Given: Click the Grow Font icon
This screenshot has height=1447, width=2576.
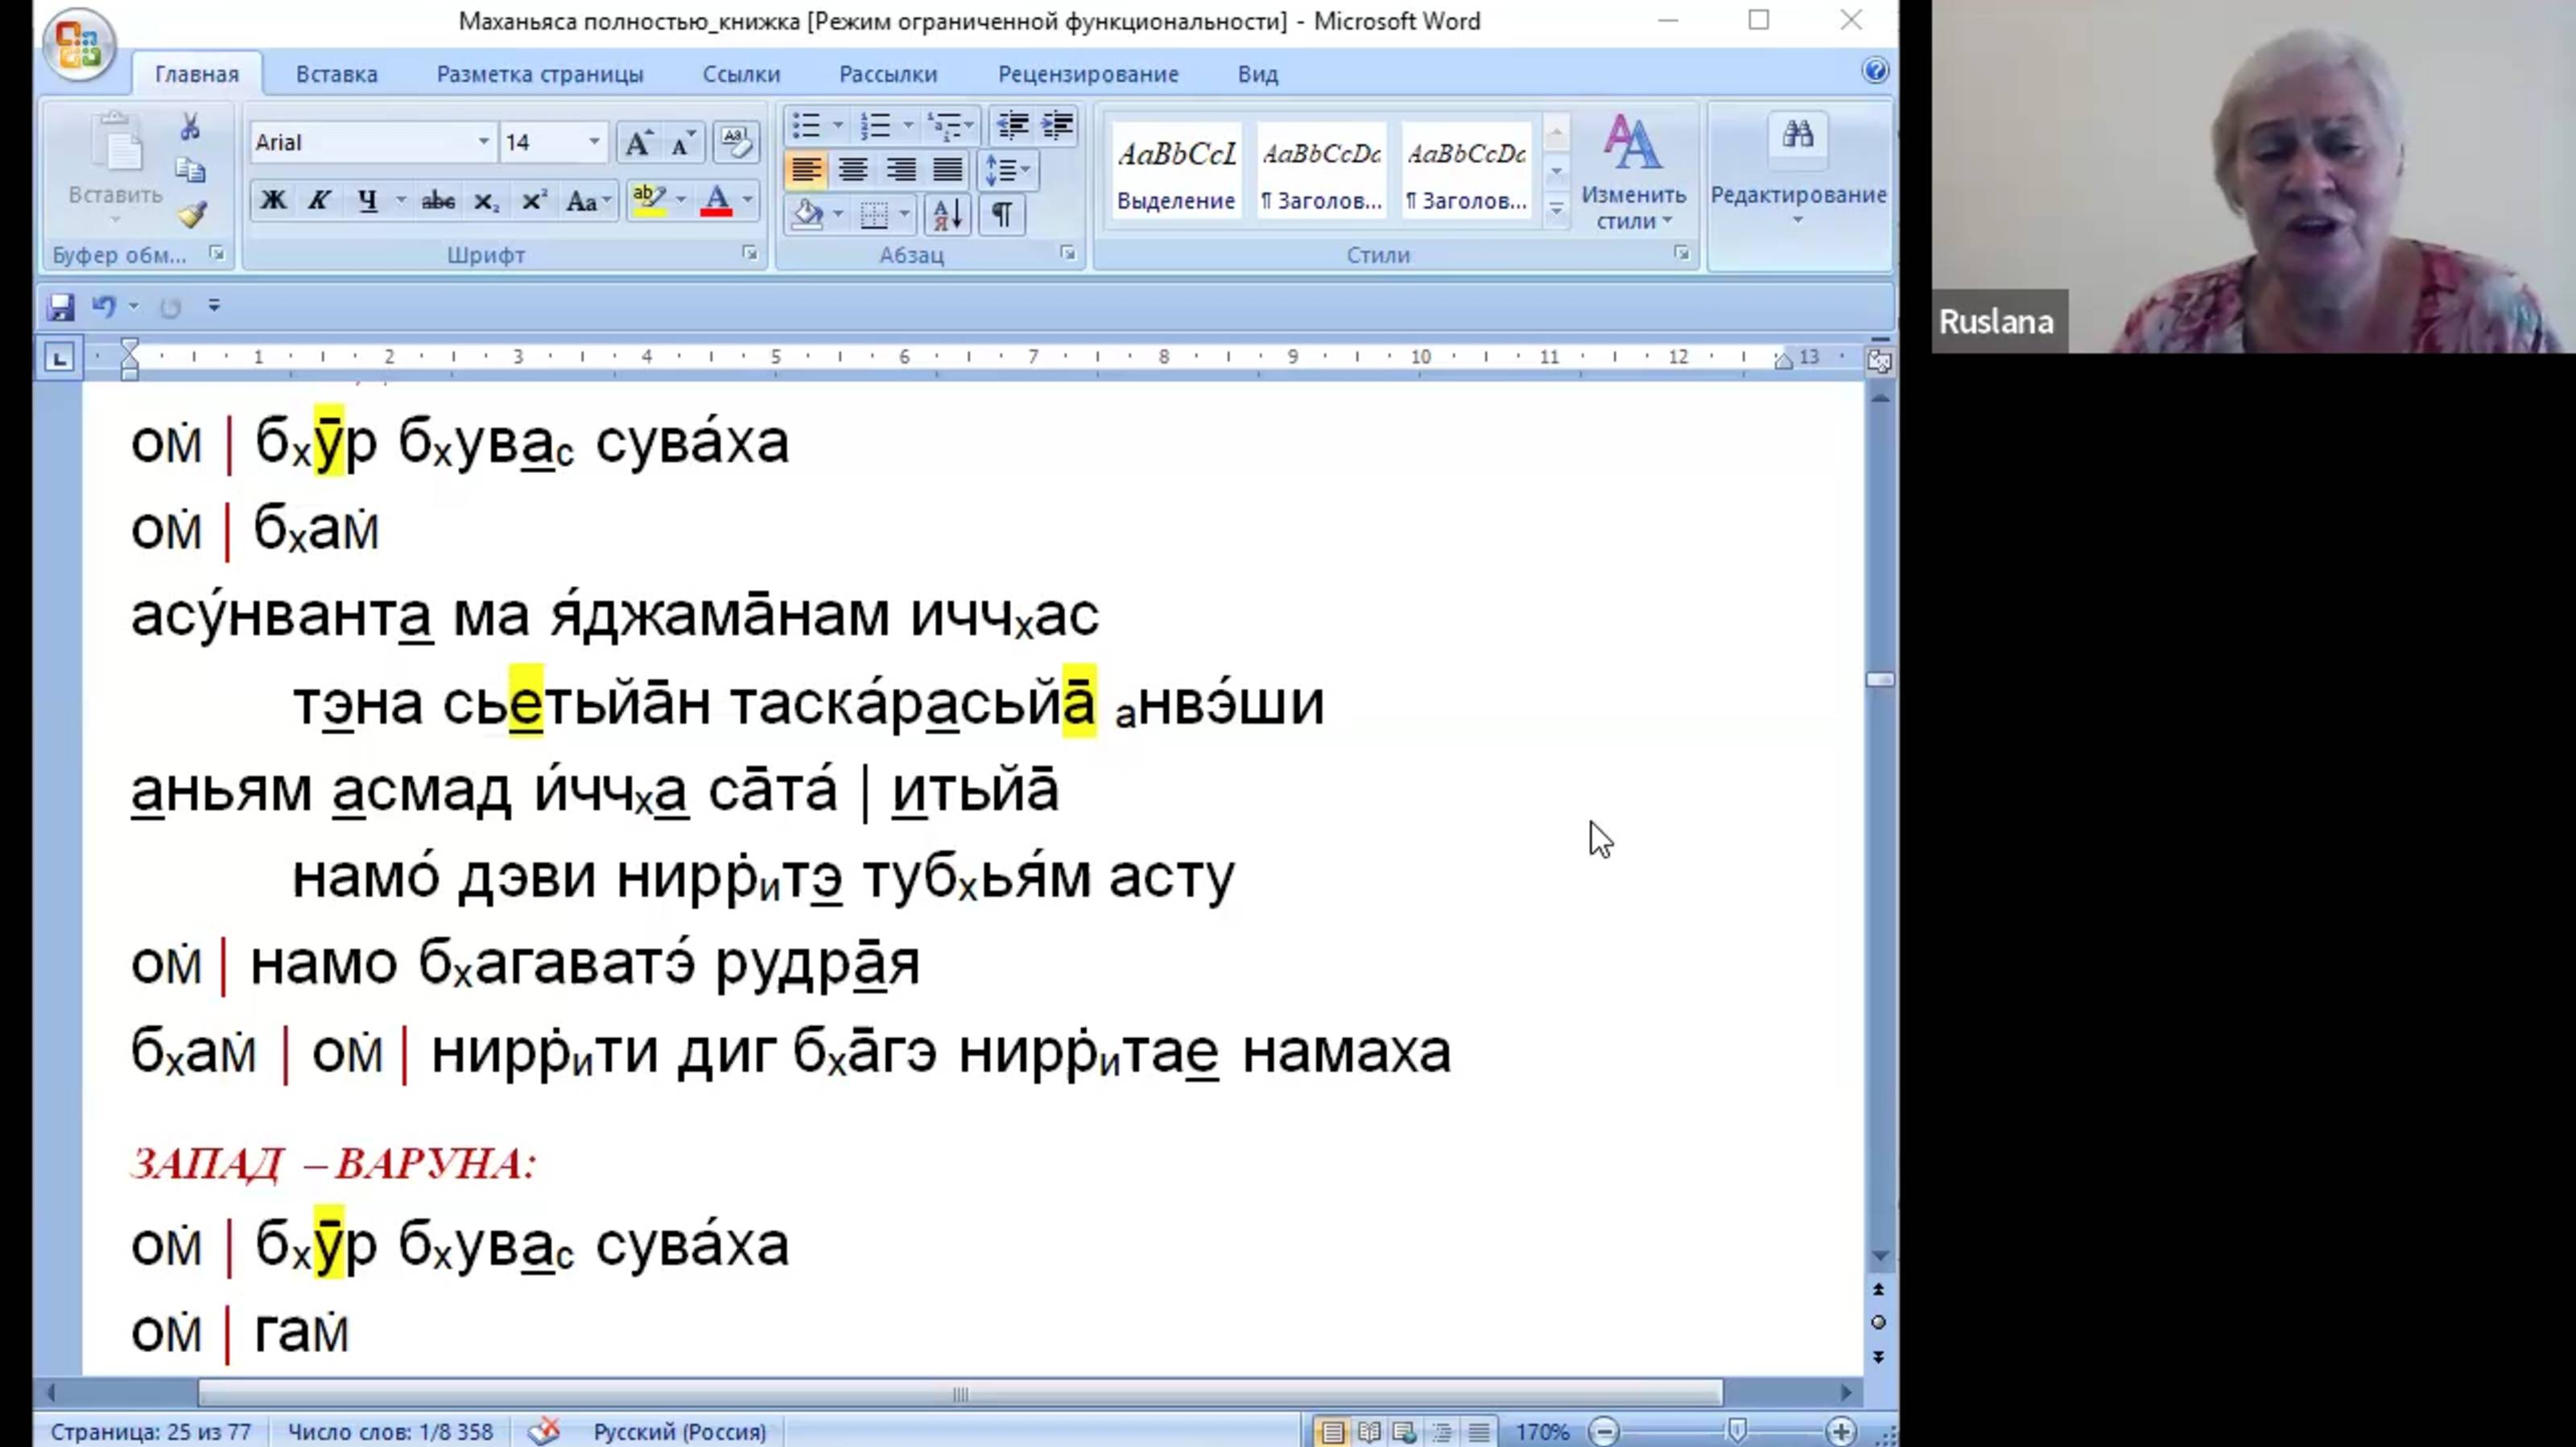Looking at the screenshot, I should [x=638, y=143].
